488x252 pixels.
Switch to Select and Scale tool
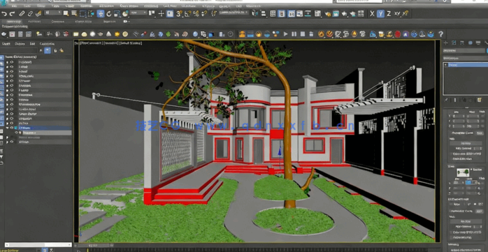pyautogui.click(x=117, y=14)
